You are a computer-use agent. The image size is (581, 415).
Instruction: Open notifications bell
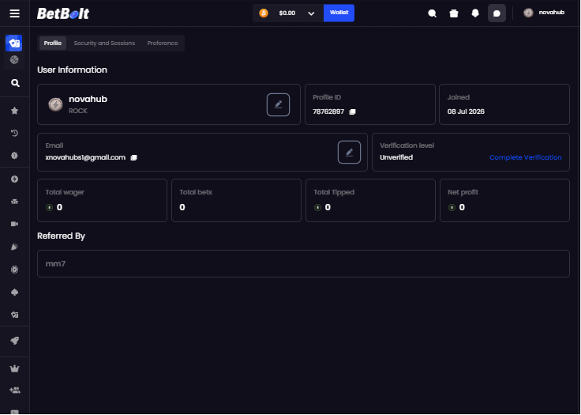(475, 13)
